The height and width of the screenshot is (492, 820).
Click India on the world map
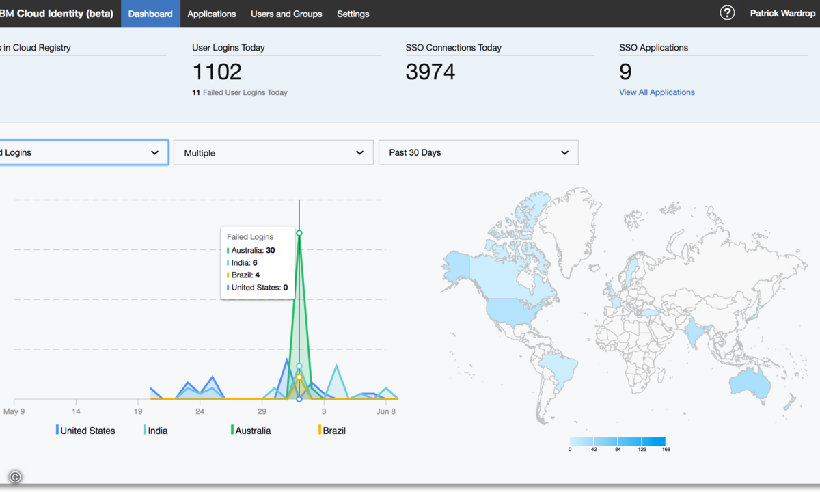(696, 334)
